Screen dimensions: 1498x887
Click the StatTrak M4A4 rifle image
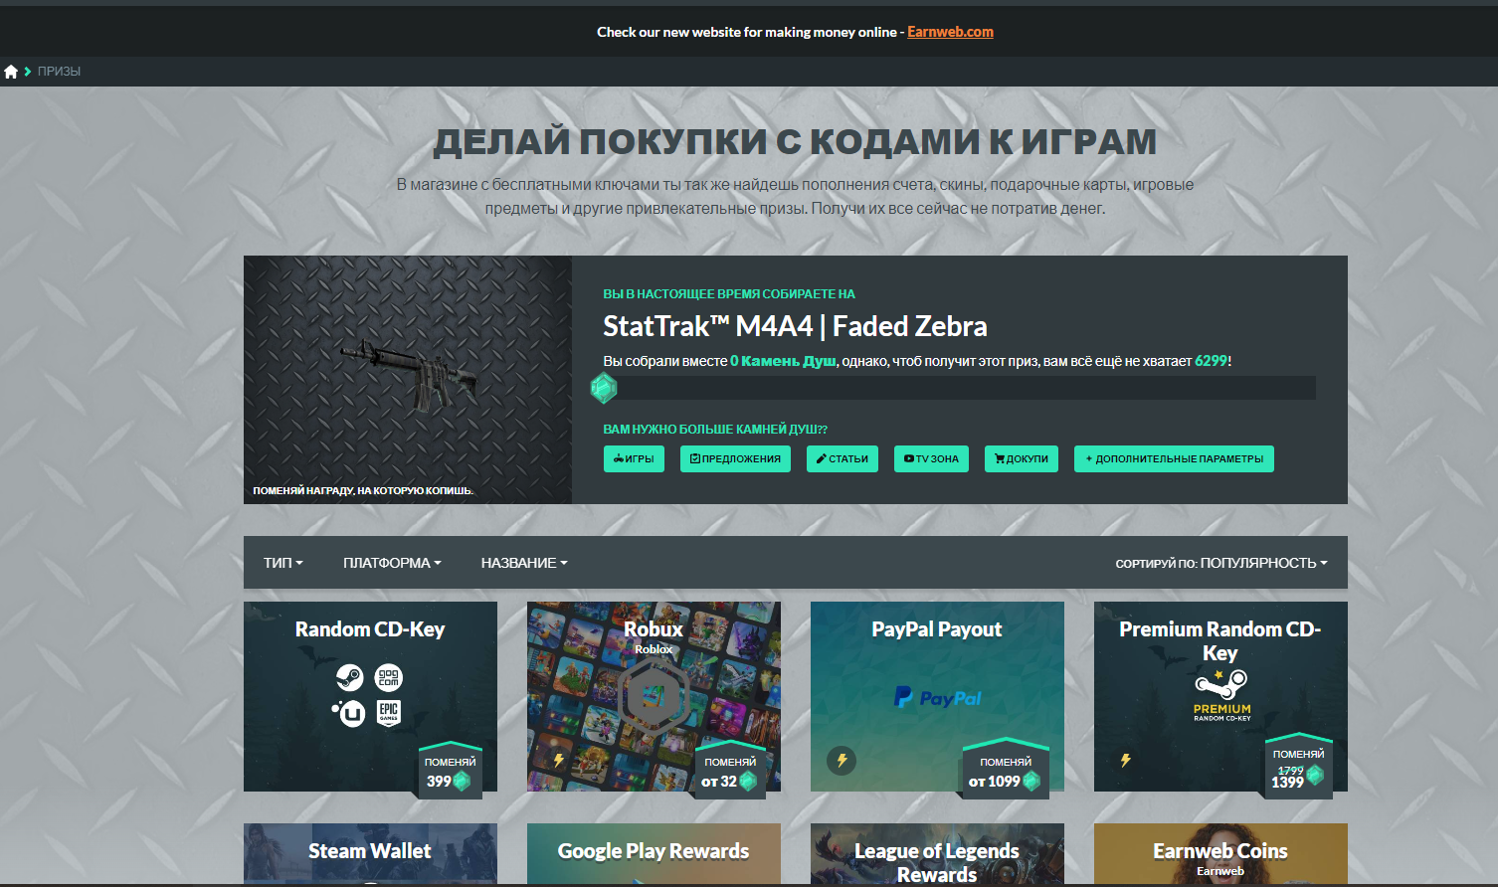pyautogui.click(x=408, y=376)
